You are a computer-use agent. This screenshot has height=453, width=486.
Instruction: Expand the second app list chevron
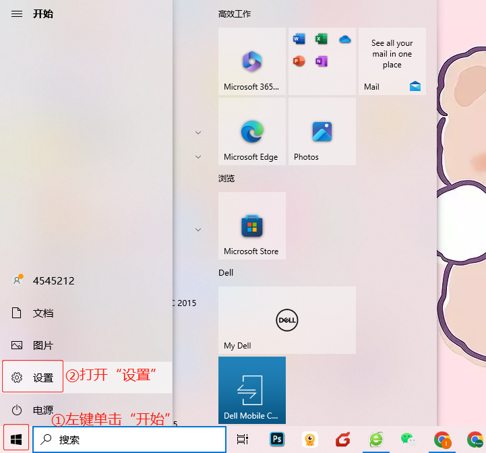point(198,157)
